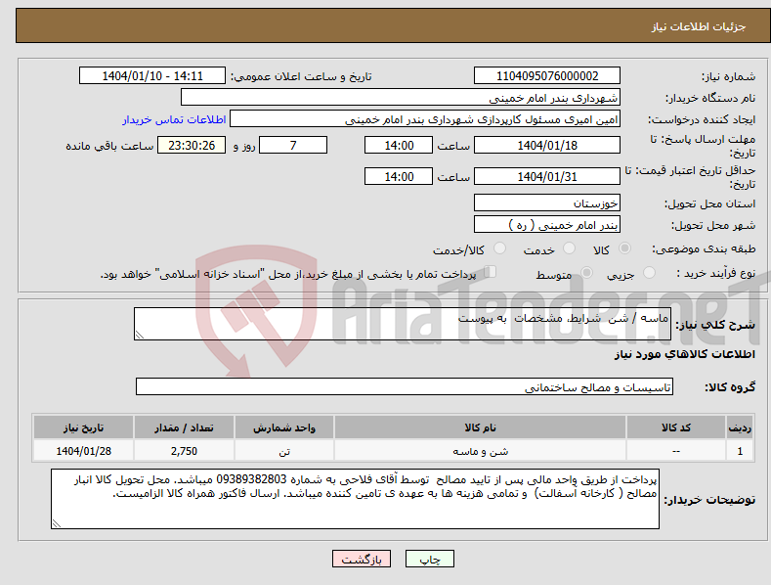Click the گروه کالا label

(730, 387)
